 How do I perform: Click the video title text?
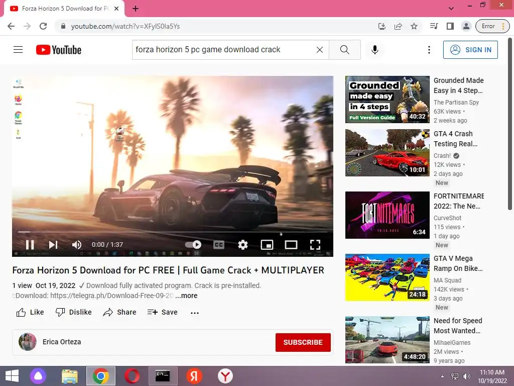pos(168,270)
